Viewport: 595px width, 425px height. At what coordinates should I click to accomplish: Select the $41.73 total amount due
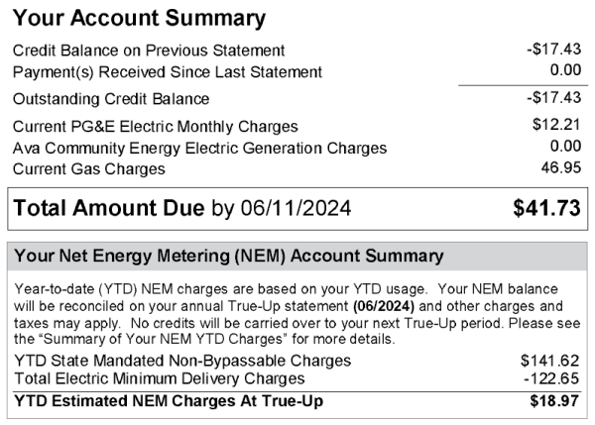pyautogui.click(x=545, y=209)
